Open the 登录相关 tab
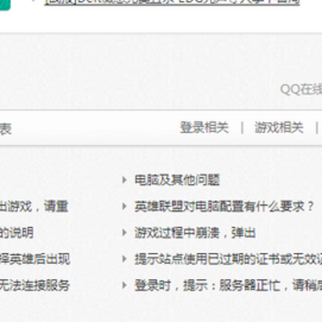This screenshot has height=322, width=322. tap(204, 128)
